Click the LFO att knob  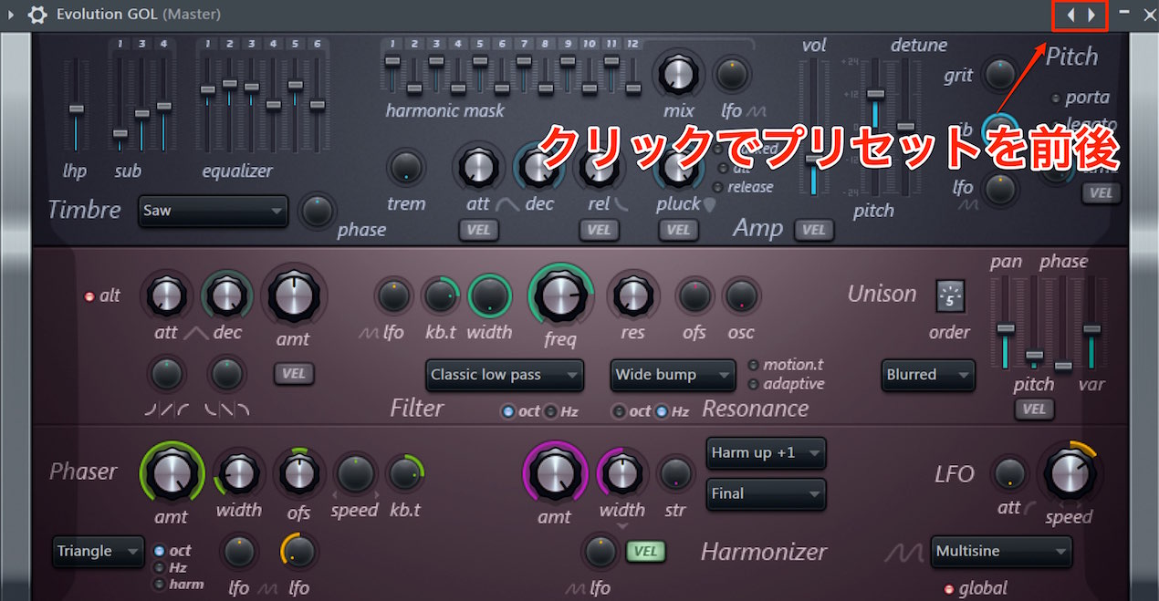(1008, 473)
